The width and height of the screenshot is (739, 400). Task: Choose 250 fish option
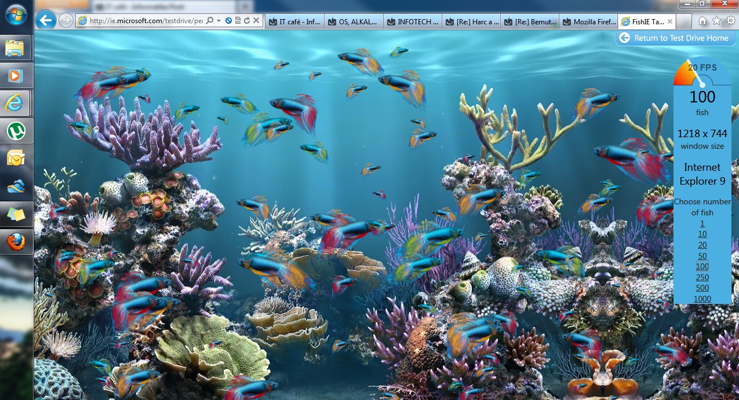click(702, 277)
